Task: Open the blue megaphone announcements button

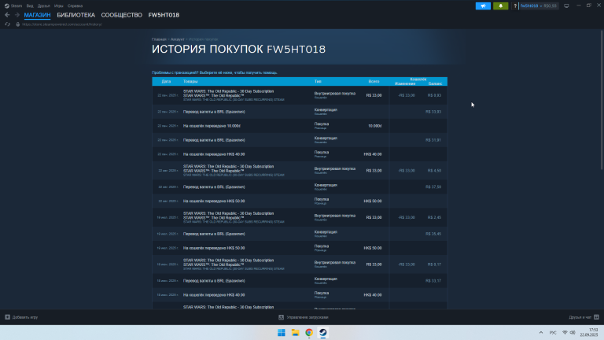Action: pos(483,6)
